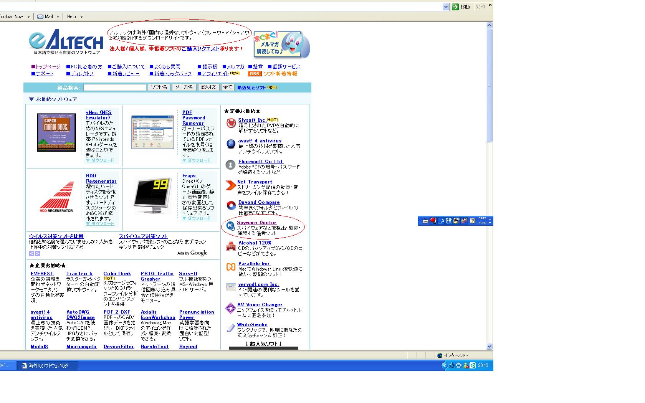The height and width of the screenshot is (403, 645).
Task: Open the HDD Regenerator logo thumbnail
Action: [56, 197]
